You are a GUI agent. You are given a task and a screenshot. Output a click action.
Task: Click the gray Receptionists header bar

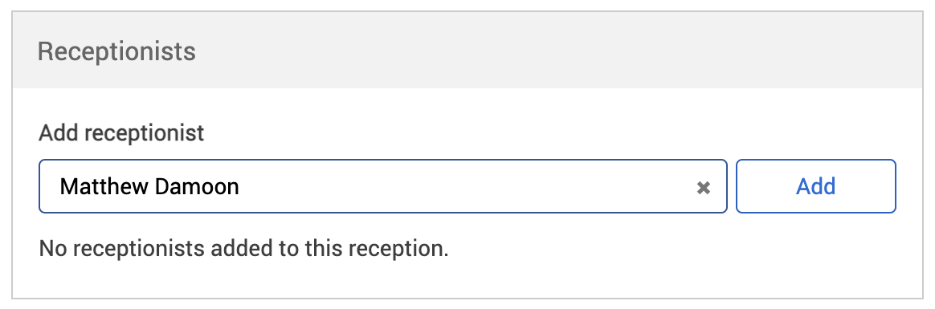467,51
